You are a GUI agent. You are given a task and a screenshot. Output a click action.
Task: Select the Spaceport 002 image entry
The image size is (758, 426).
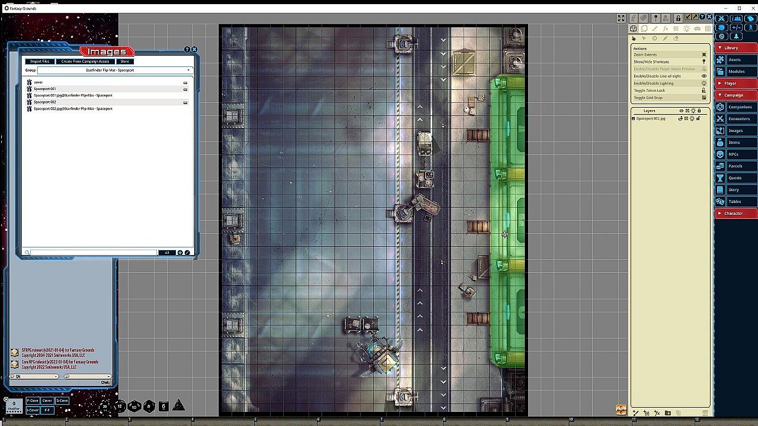click(107, 102)
